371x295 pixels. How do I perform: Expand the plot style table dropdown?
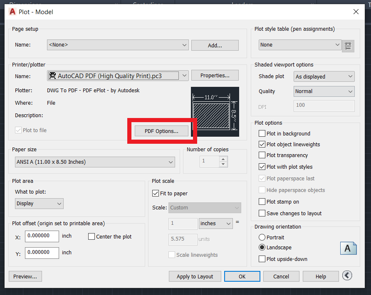[300, 45]
